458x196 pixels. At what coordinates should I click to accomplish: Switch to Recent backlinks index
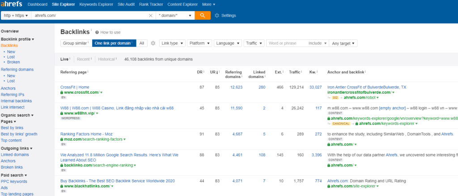click(83, 59)
